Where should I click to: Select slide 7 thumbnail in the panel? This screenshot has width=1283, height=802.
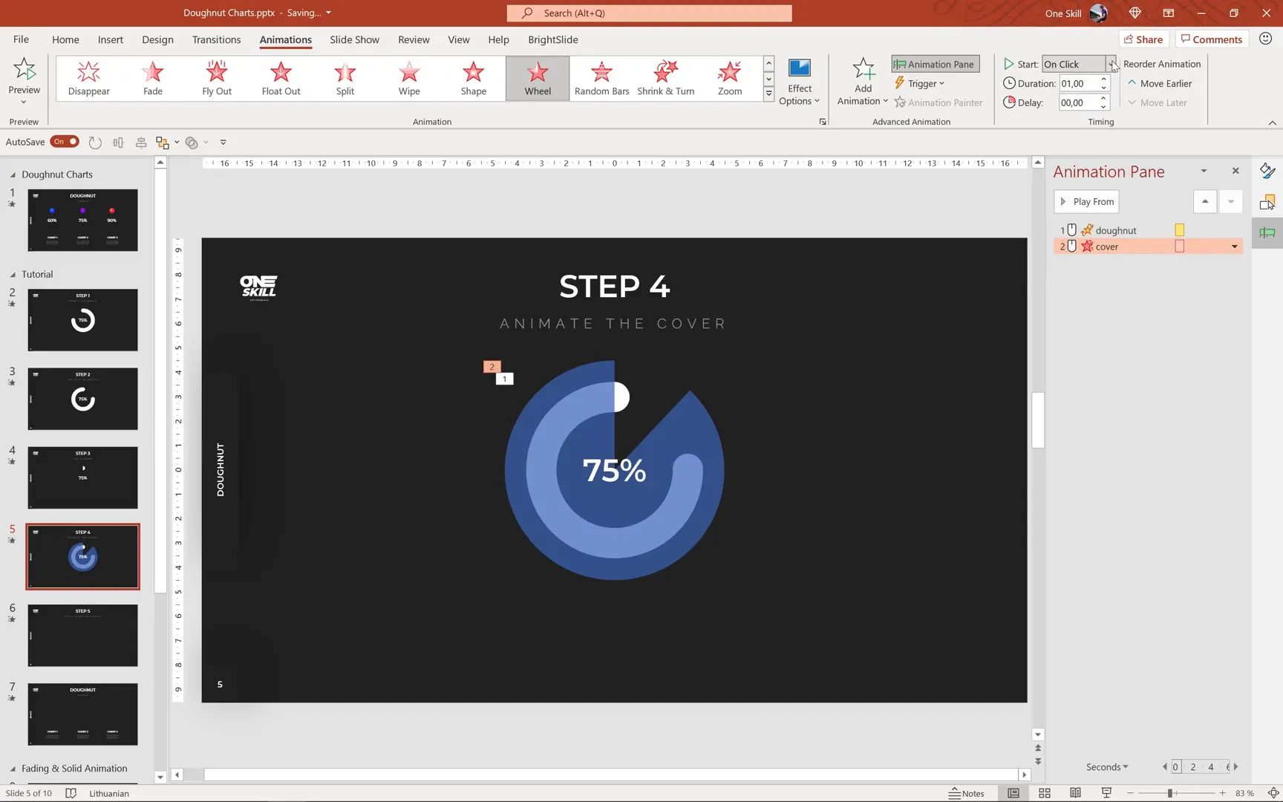click(82, 714)
